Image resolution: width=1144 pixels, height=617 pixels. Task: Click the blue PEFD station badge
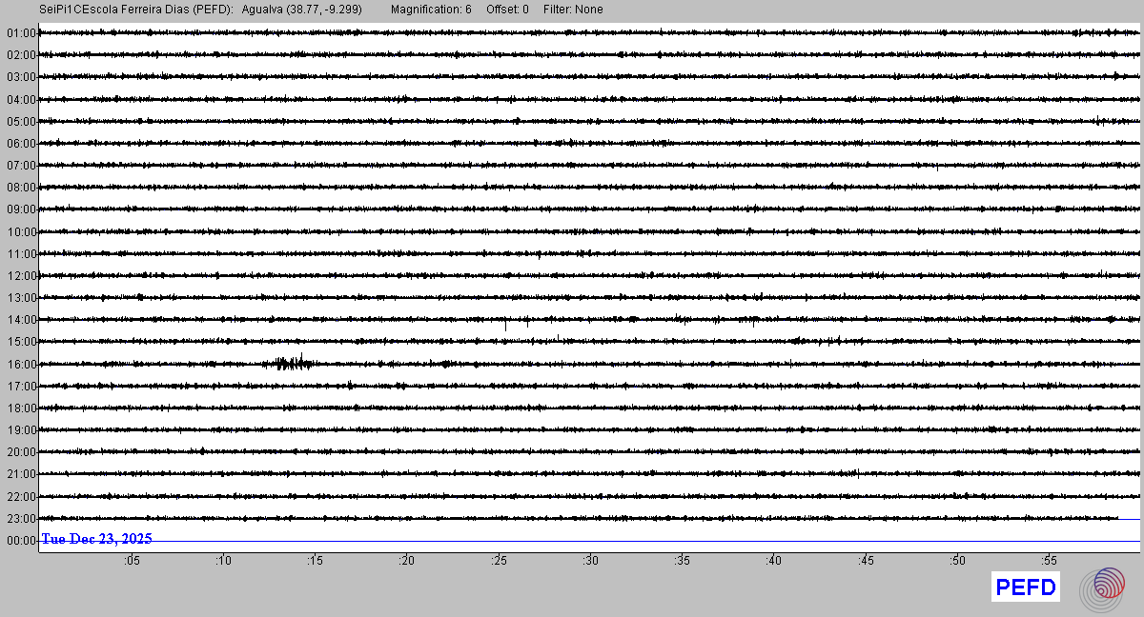[1026, 587]
